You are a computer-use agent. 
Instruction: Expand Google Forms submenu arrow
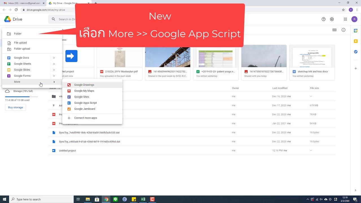tap(54, 76)
